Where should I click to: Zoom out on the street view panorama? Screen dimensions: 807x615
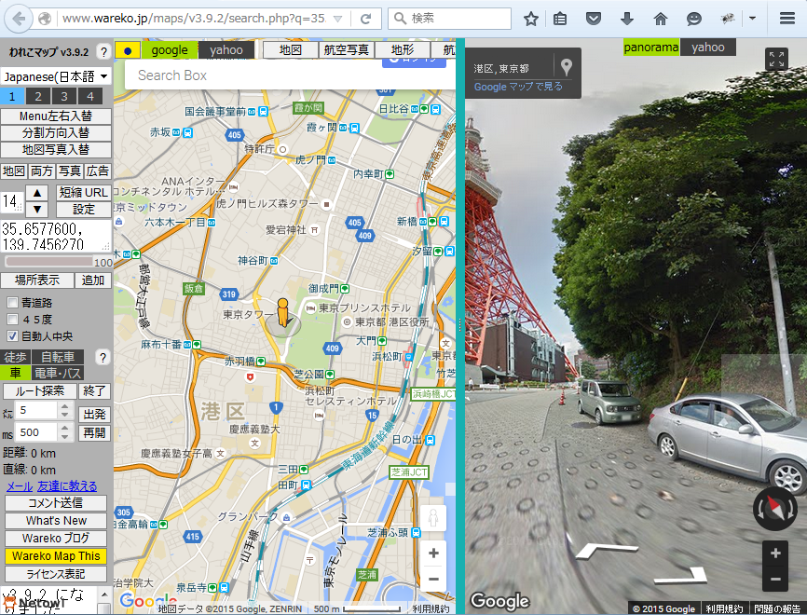coord(775,579)
